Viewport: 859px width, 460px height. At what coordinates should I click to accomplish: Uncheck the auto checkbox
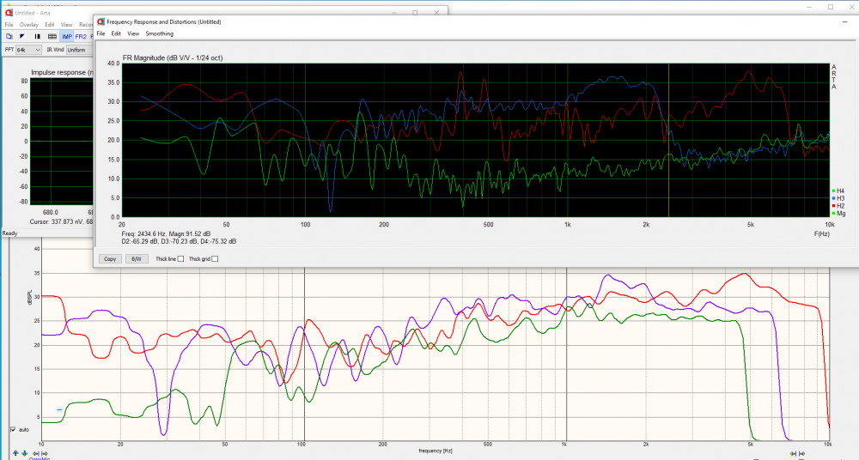[13, 429]
